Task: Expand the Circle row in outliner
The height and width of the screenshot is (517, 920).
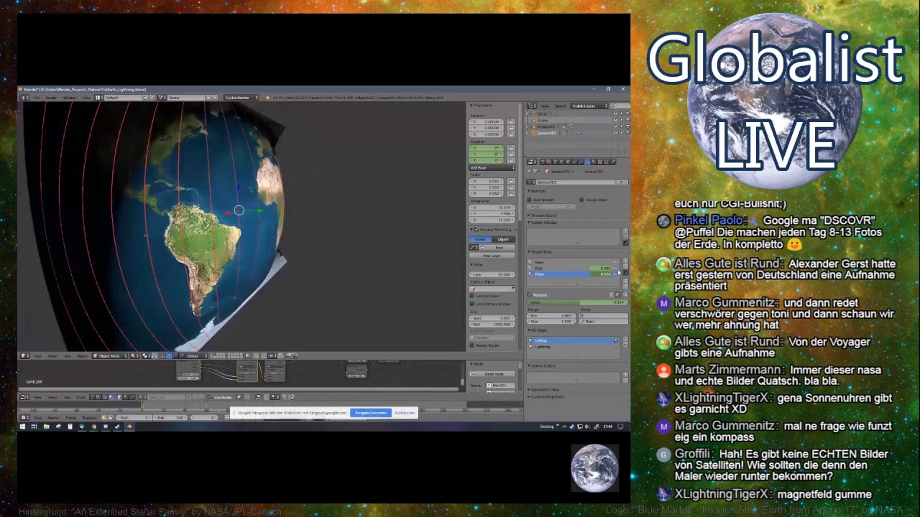Action: click(527, 113)
